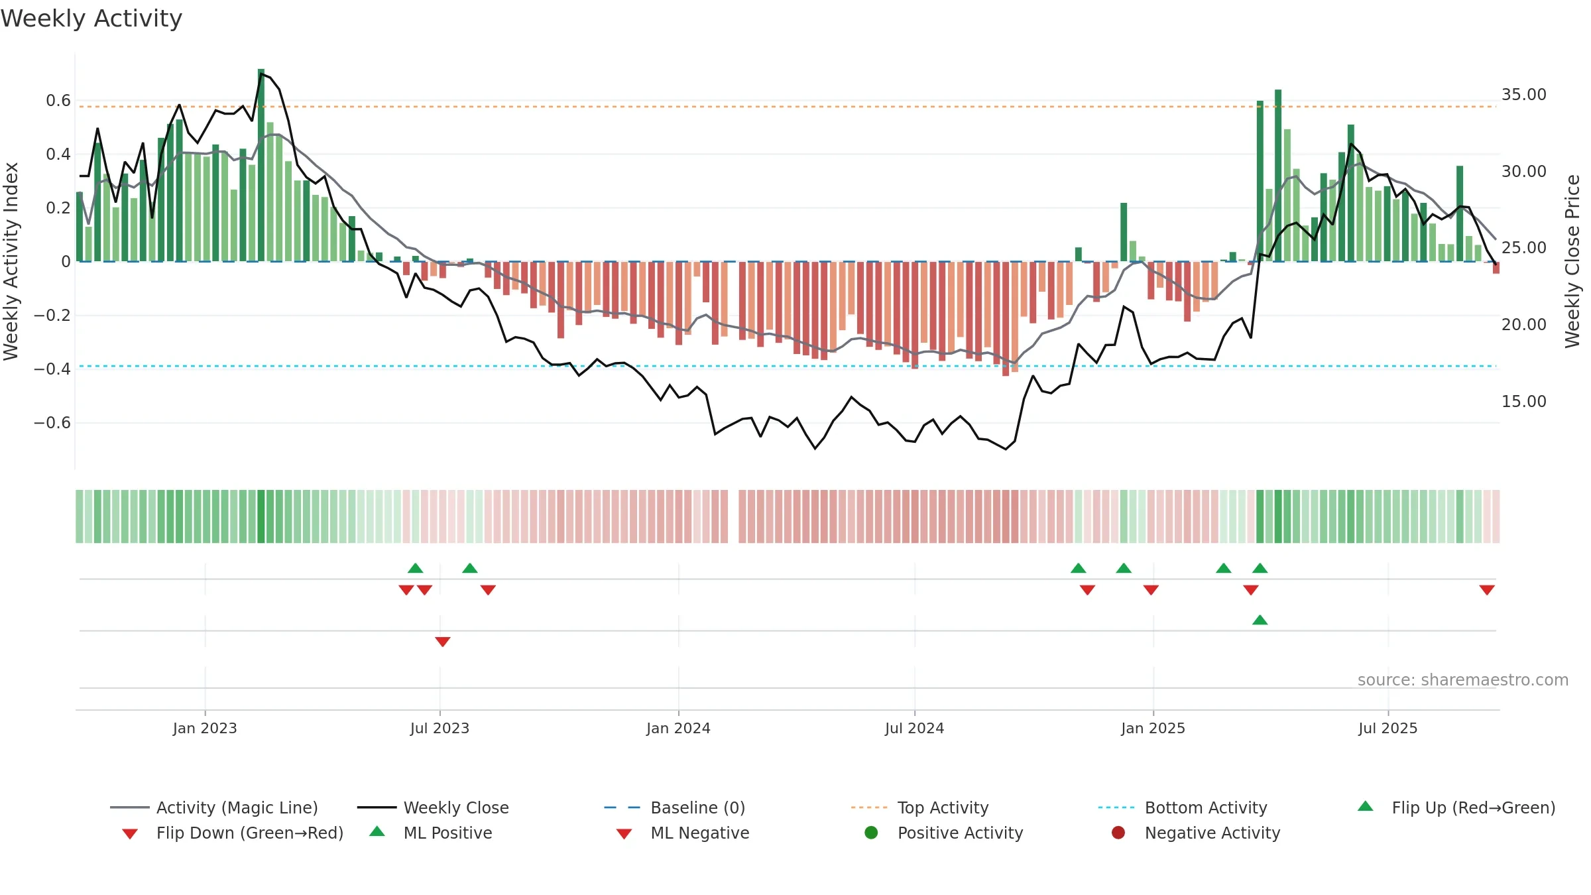Viewport: 1591px width, 895px height.
Task: Toggle Weekly Close legend entry
Action: [433, 807]
